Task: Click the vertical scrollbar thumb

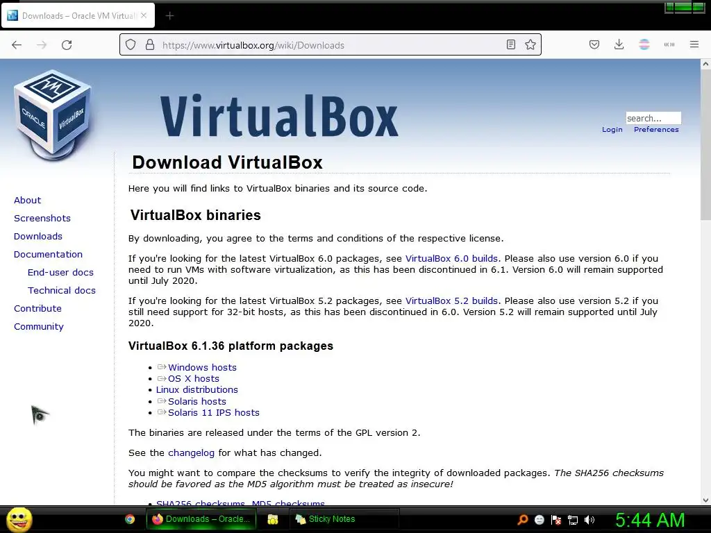Action: (705, 144)
